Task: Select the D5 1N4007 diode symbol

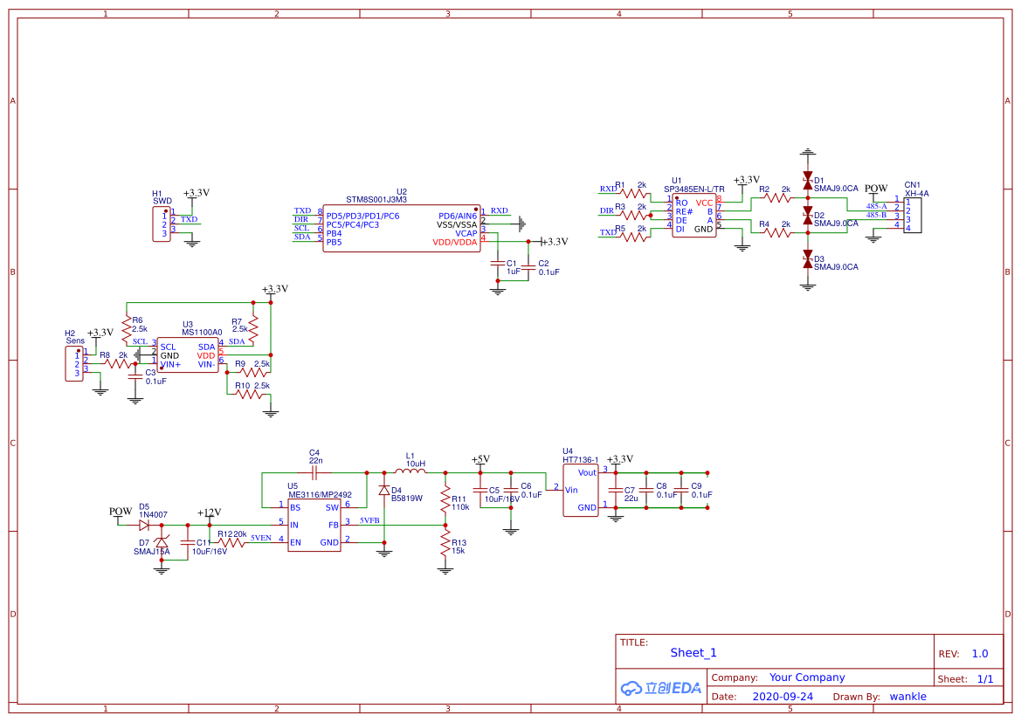Action: 144,525
